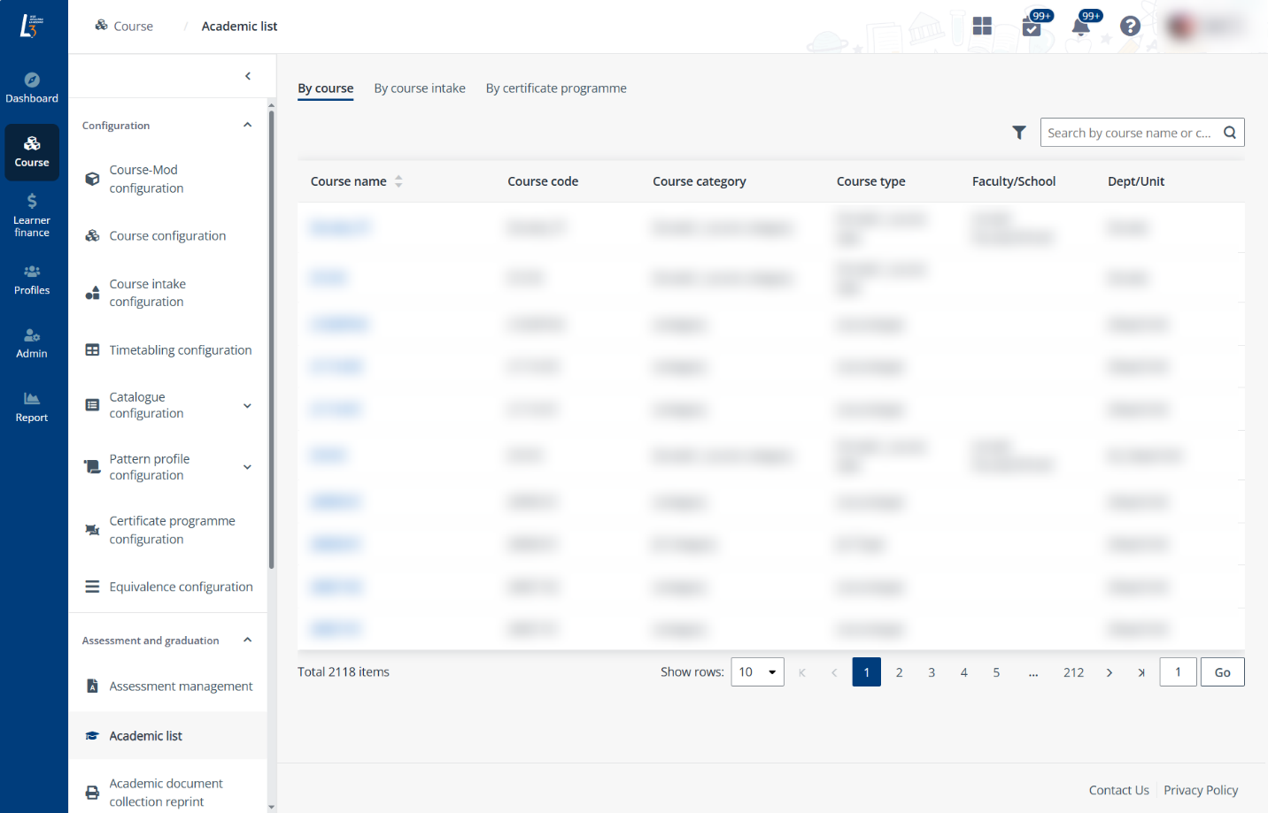This screenshot has height=813, width=1268.
Task: Open Dashboard from the left sidebar
Action: pyautogui.click(x=32, y=88)
